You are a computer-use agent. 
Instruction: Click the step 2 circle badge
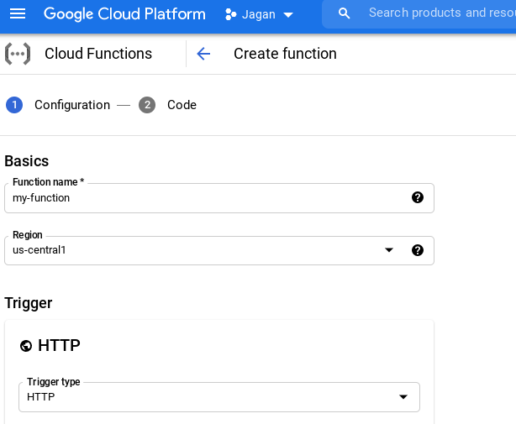pyautogui.click(x=147, y=105)
